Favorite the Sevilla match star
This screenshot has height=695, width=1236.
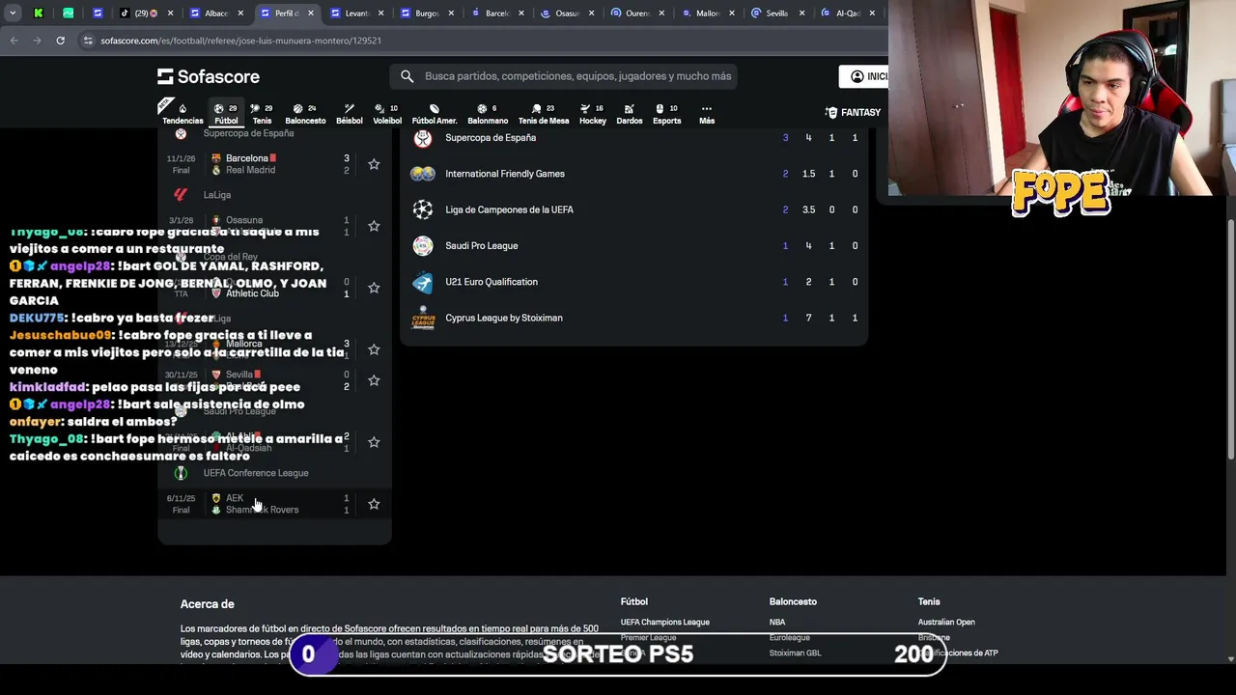pos(374,380)
